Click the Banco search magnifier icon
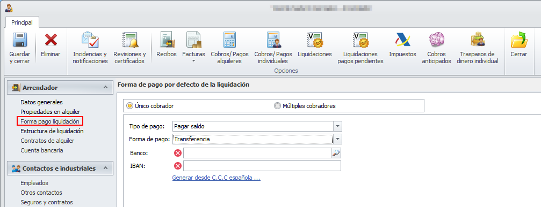 (336, 153)
